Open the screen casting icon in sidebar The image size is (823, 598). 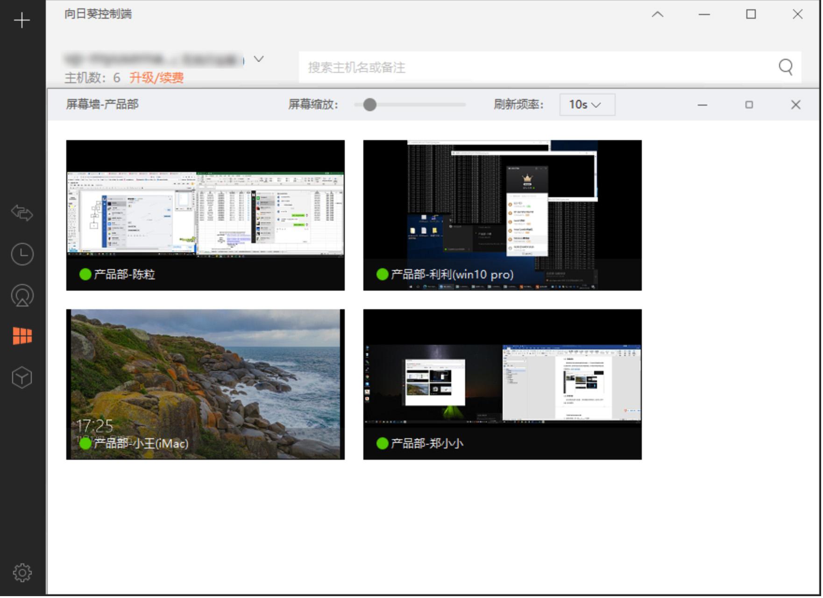(x=22, y=296)
